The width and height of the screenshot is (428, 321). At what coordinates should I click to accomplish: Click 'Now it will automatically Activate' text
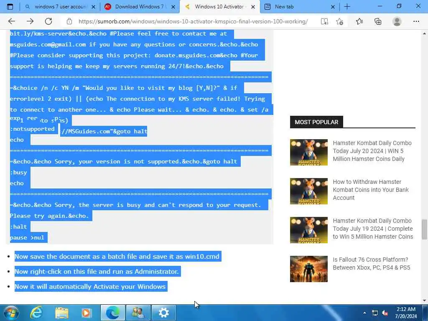coord(90,287)
